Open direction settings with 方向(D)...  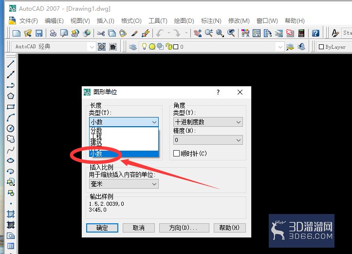click(x=184, y=228)
